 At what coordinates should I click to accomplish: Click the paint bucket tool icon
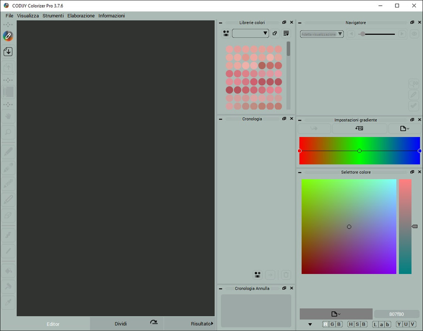[8, 271]
